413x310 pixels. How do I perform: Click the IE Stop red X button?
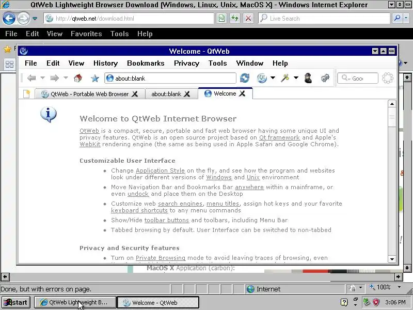(248, 19)
